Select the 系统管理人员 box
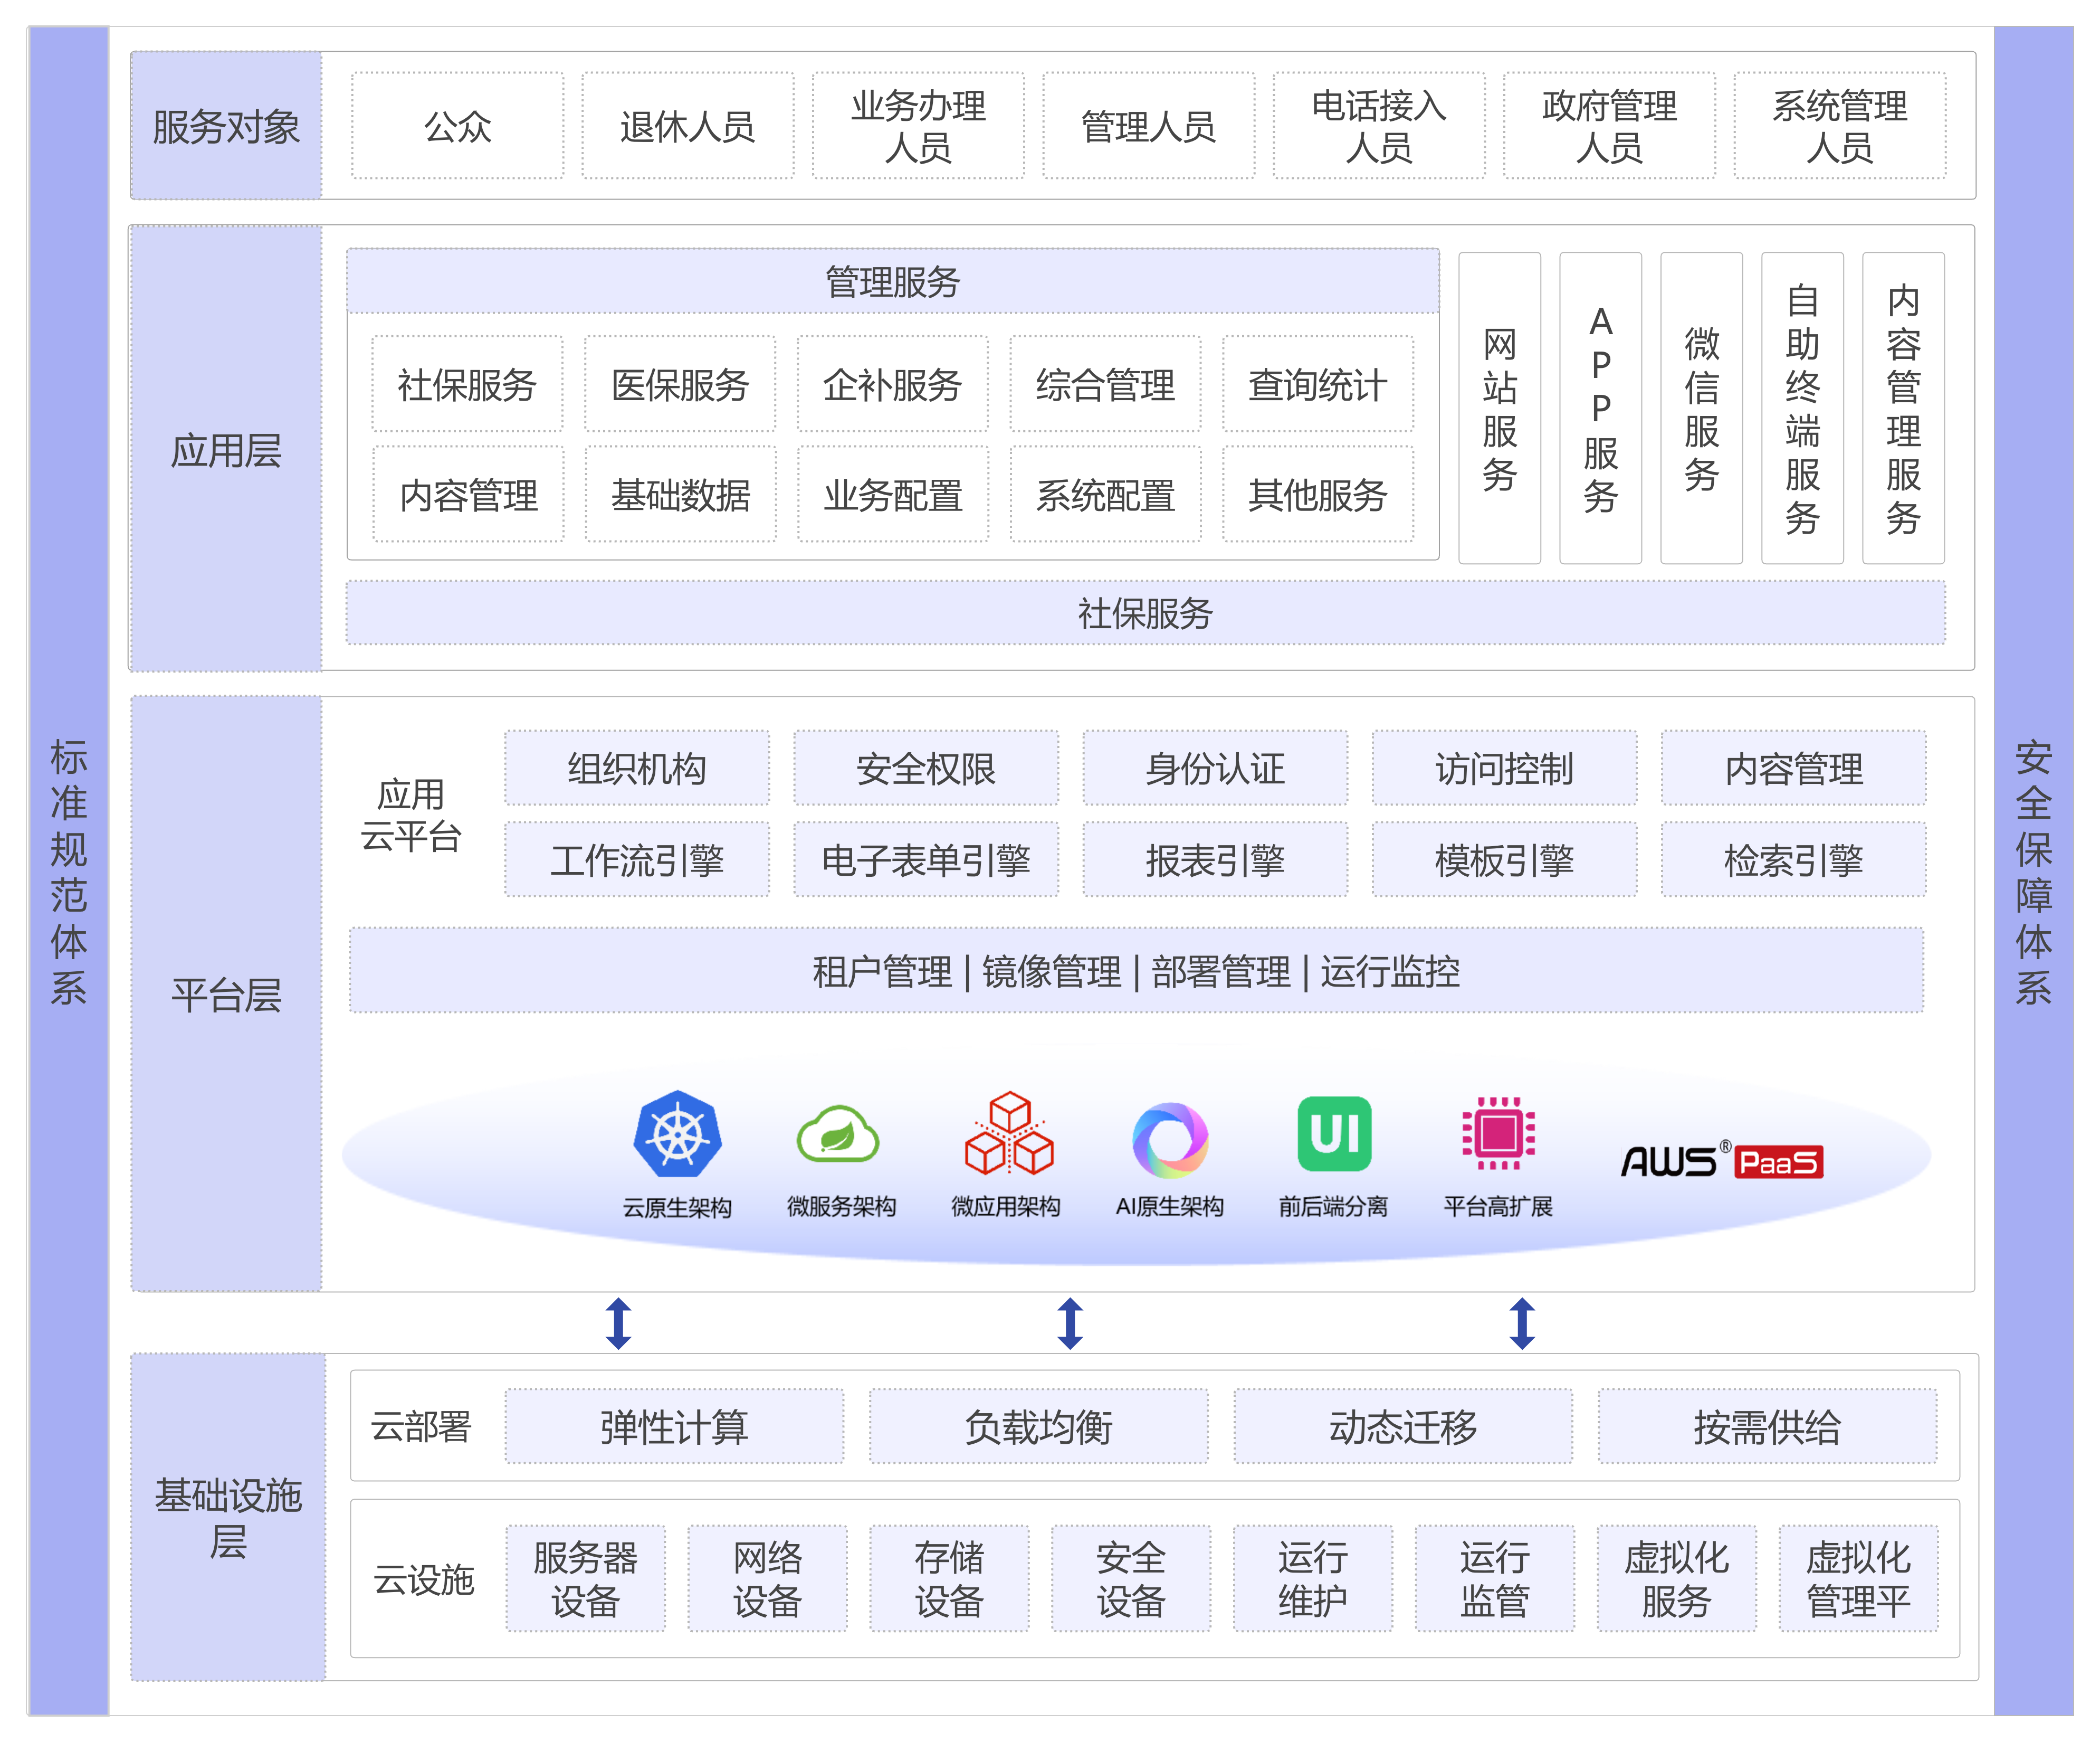Screen dimensions: 2100x1742 [1840, 126]
